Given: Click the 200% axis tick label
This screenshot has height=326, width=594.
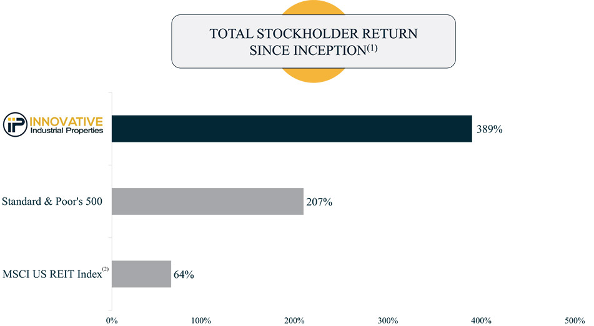Looking at the screenshot, I should coord(294,320).
